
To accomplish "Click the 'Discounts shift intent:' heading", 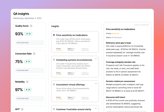I will pos(116,97).
